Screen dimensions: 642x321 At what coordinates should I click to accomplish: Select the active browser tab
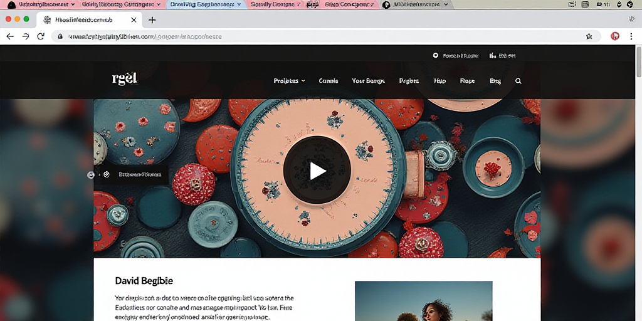pos(88,19)
